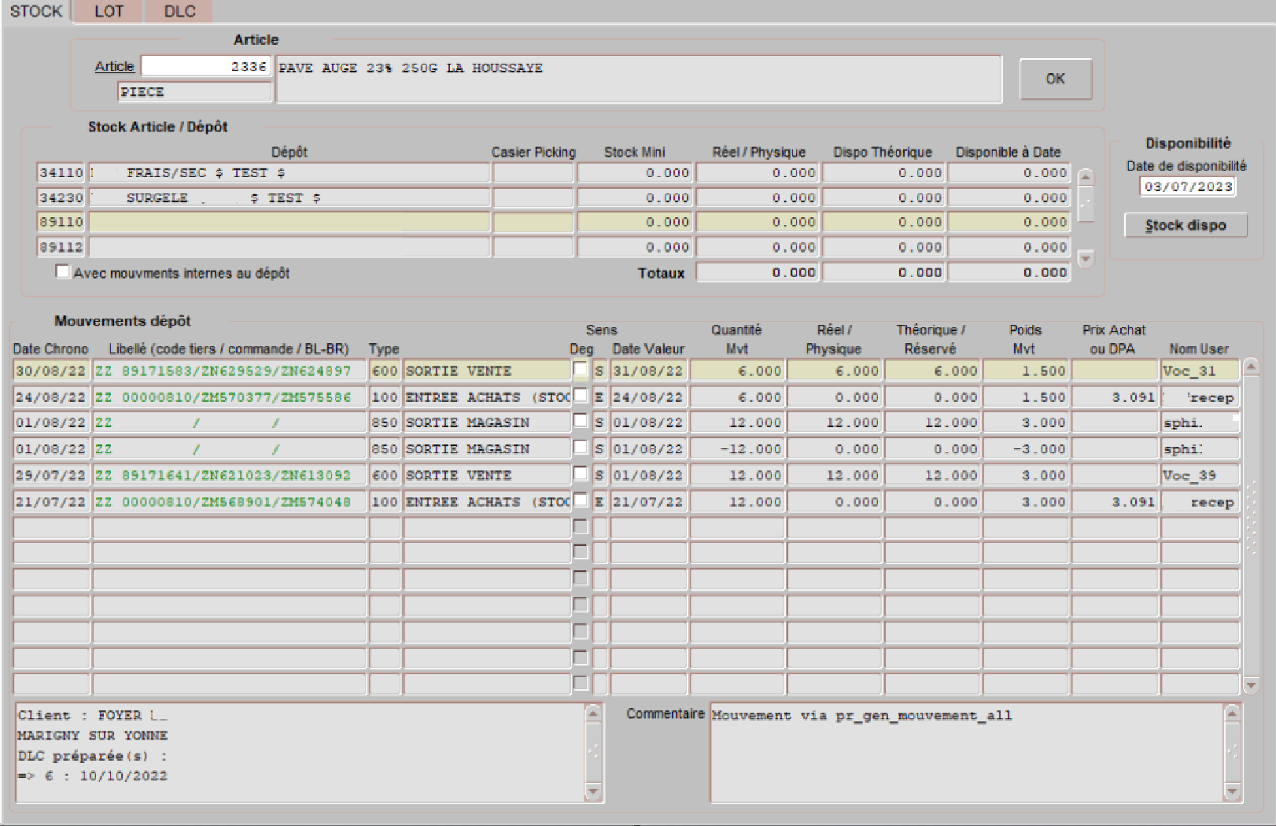Image resolution: width=1276 pixels, height=826 pixels.
Task: Open the DLC tab
Action: tap(179, 11)
